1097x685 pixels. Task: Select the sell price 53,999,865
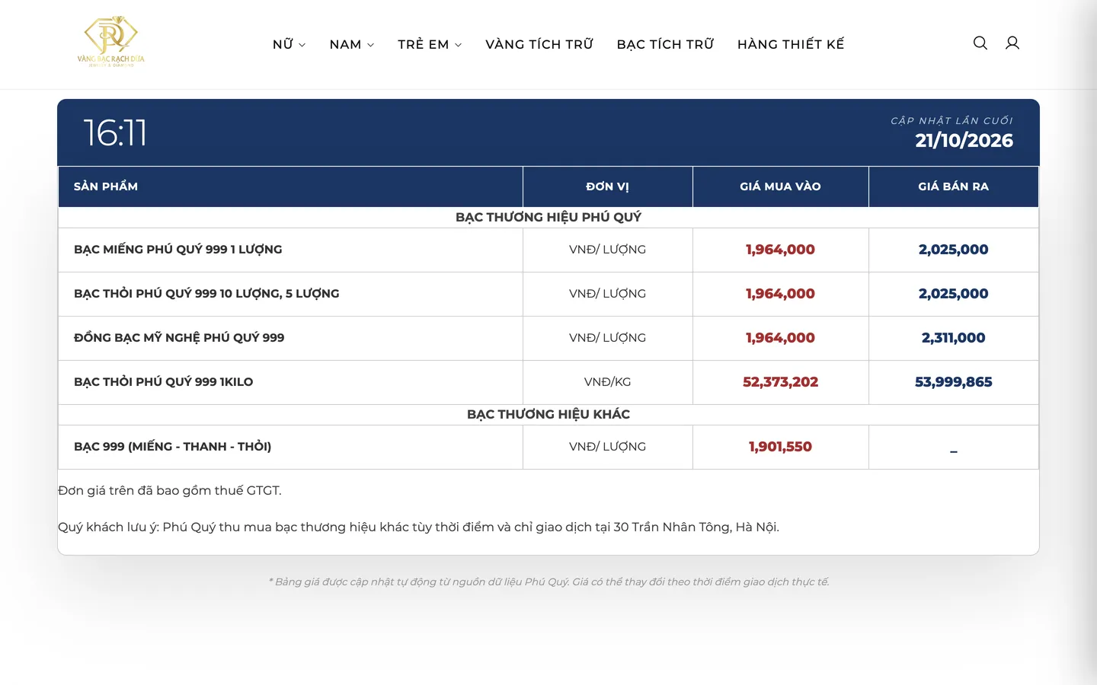coord(954,382)
